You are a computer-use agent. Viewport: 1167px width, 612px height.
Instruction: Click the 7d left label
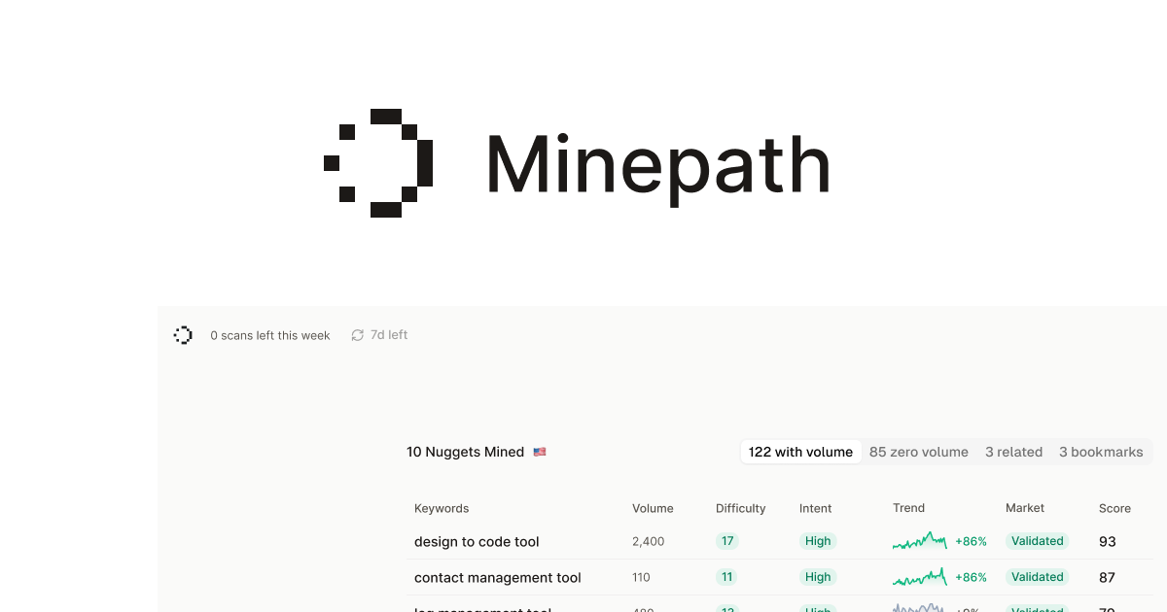[389, 335]
